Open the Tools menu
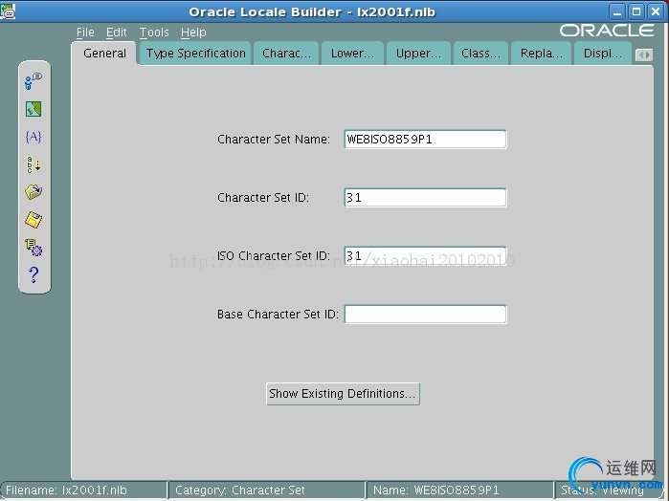The width and height of the screenshot is (669, 501). pos(154,33)
